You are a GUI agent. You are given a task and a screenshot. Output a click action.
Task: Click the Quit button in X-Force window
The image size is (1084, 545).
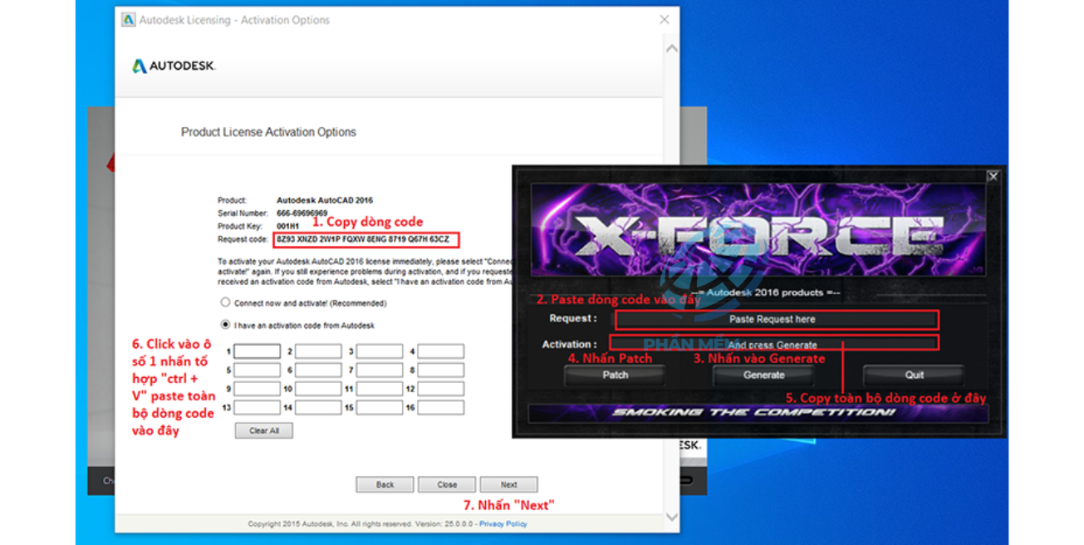coord(914,375)
